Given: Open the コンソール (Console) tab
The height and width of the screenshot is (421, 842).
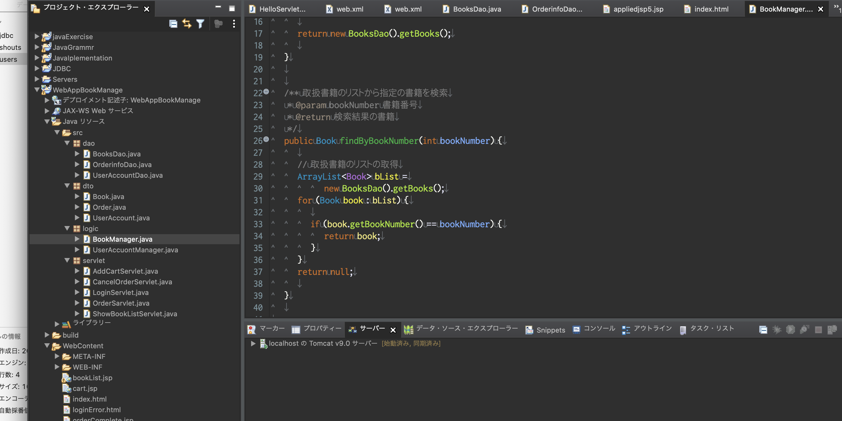Looking at the screenshot, I should coord(599,329).
